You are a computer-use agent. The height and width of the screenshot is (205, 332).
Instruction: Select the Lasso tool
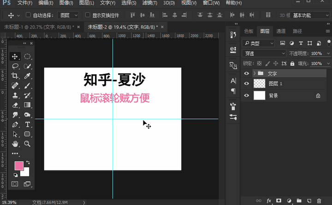(15, 66)
